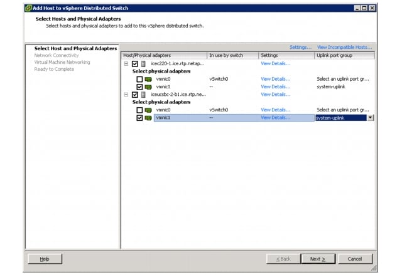
Task: Click the network adapter icon of first vmnic0
Action: pos(148,79)
